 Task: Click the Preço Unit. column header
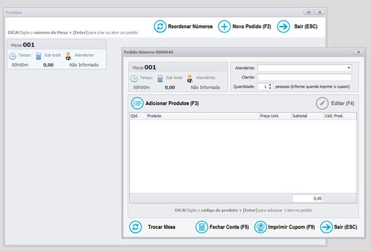click(275, 116)
